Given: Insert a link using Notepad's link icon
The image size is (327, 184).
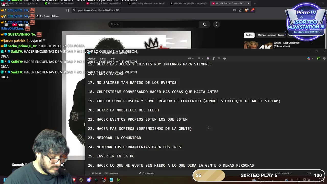Looking at the screenshot, I should pyautogui.click(x=219, y=59).
